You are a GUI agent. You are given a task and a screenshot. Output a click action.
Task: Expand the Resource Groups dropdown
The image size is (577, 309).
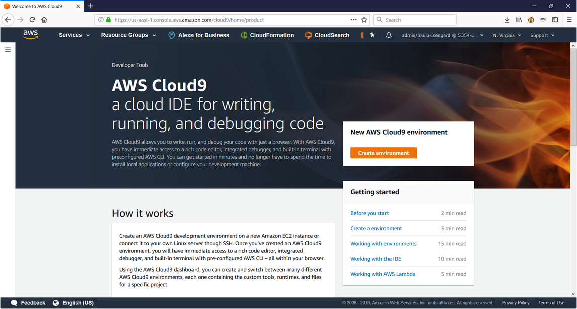point(129,35)
